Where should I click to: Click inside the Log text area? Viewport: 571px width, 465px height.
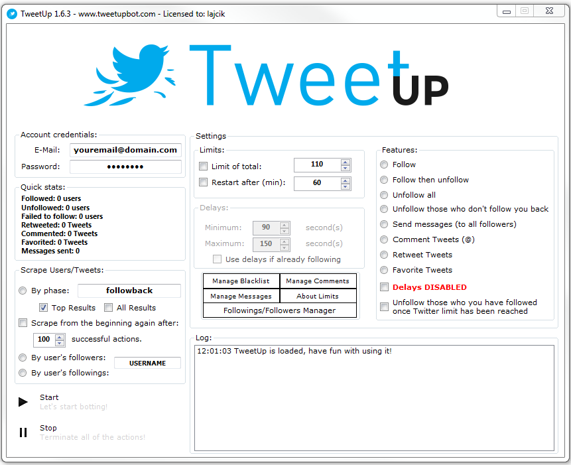pos(374,397)
